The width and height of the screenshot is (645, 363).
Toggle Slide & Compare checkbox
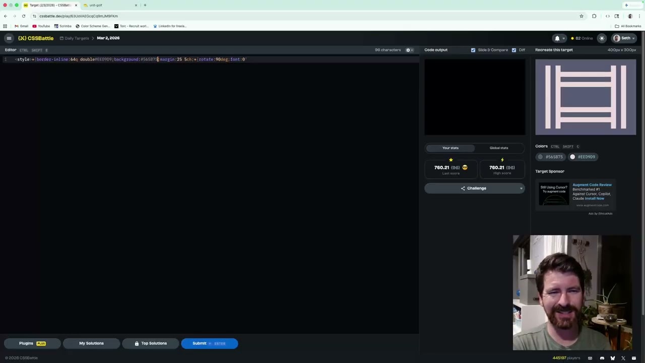pyautogui.click(x=473, y=50)
